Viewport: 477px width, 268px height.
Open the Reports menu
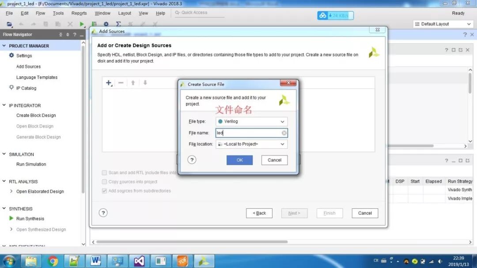coord(79,13)
